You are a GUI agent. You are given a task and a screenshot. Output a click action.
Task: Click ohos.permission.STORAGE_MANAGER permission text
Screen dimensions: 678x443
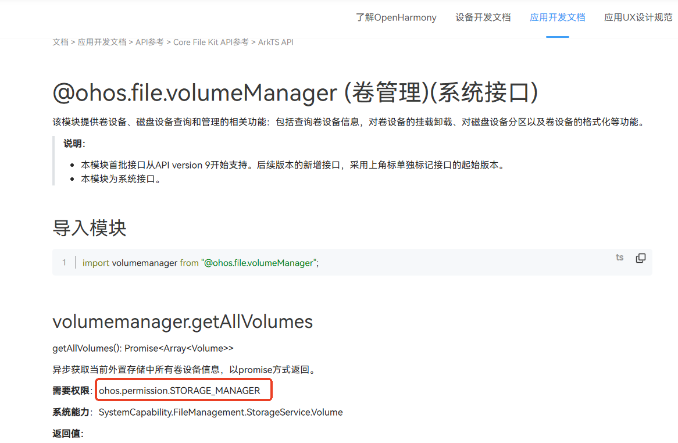click(180, 391)
